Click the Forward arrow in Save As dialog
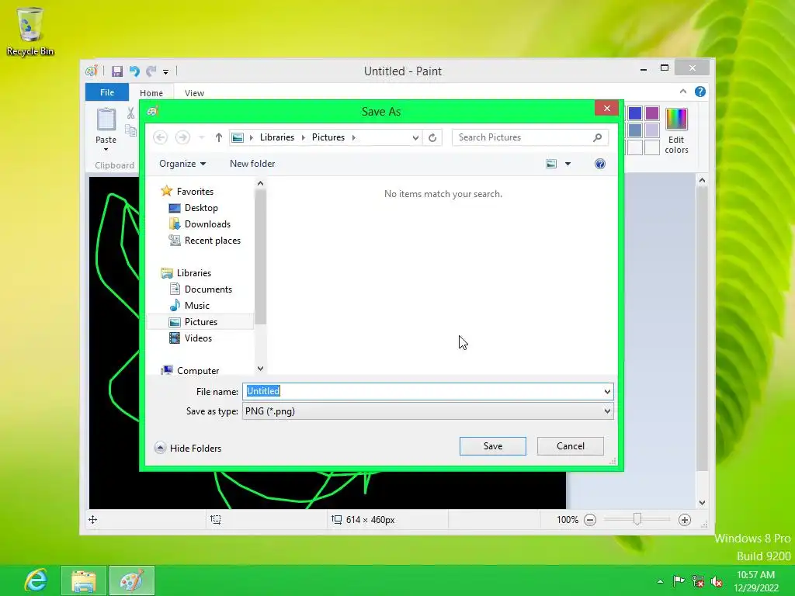Screen dimensions: 795x596 click(x=182, y=137)
